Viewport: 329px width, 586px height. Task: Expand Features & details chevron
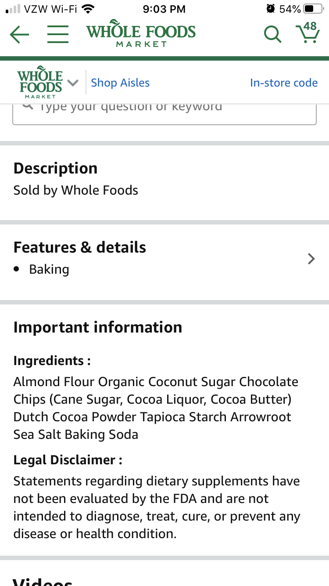311,259
